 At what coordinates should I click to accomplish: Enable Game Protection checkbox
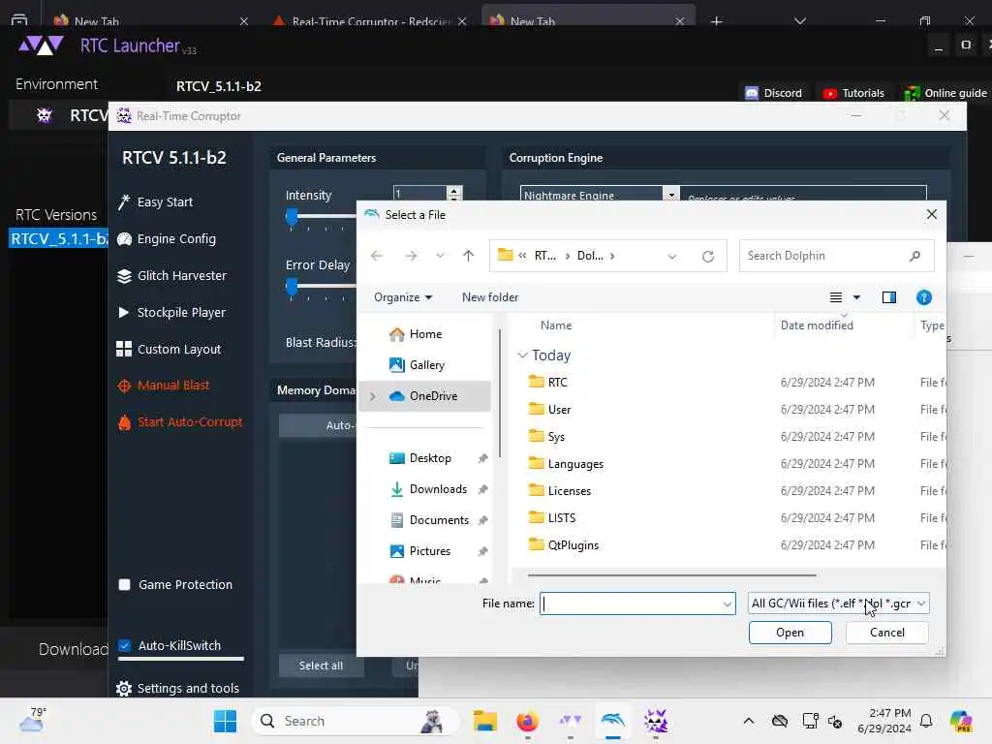(x=125, y=584)
